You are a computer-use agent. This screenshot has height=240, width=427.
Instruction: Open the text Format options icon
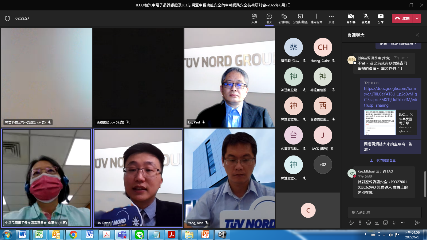coord(351,223)
